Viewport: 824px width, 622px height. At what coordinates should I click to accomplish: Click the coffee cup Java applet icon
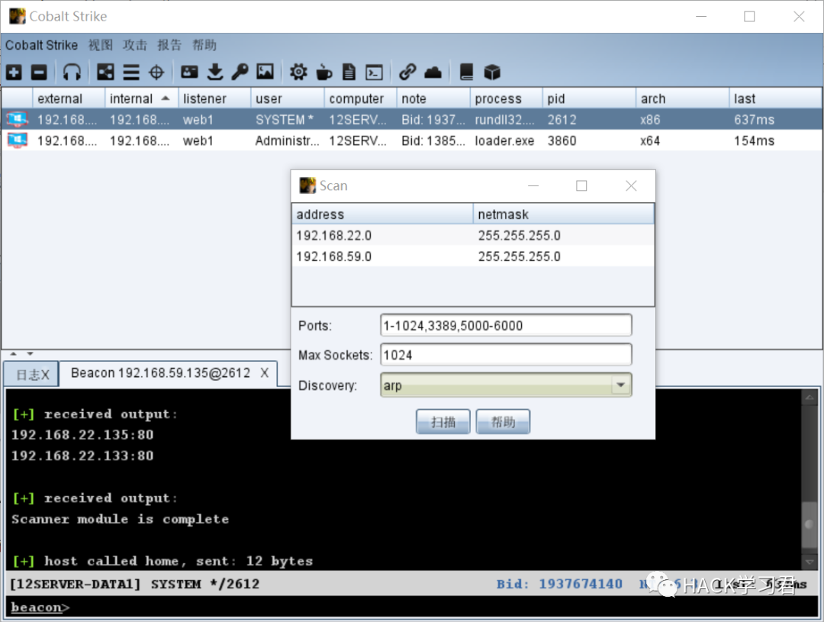(x=323, y=72)
